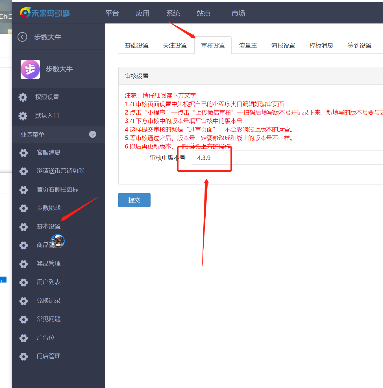Click the back arrow circle icon
Viewport: 383px width, 388px height.
22,37
